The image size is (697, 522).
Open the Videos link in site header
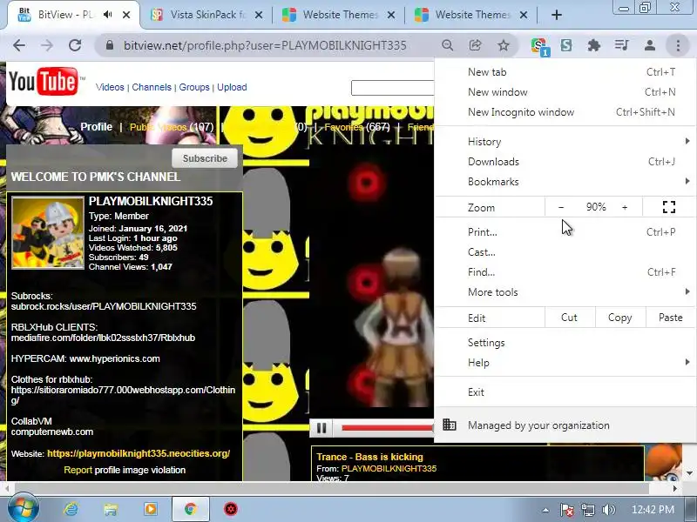[110, 87]
